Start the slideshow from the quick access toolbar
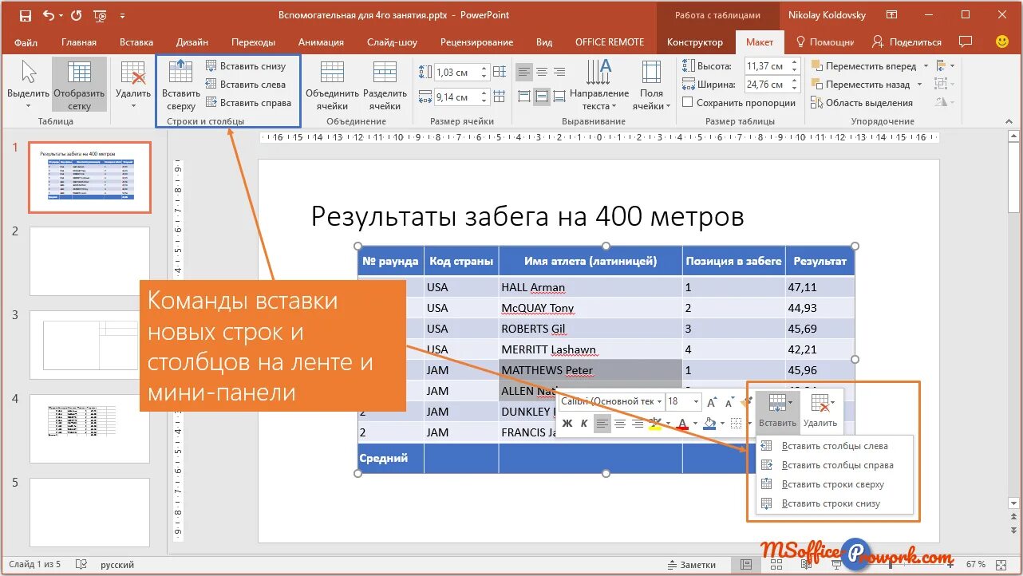The image size is (1023, 576). 100,15
